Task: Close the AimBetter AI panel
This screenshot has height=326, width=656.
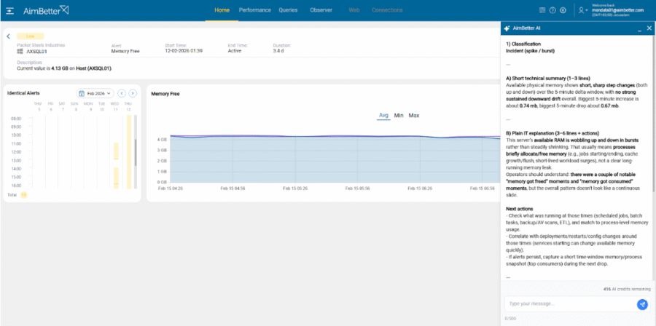Action: (649, 28)
